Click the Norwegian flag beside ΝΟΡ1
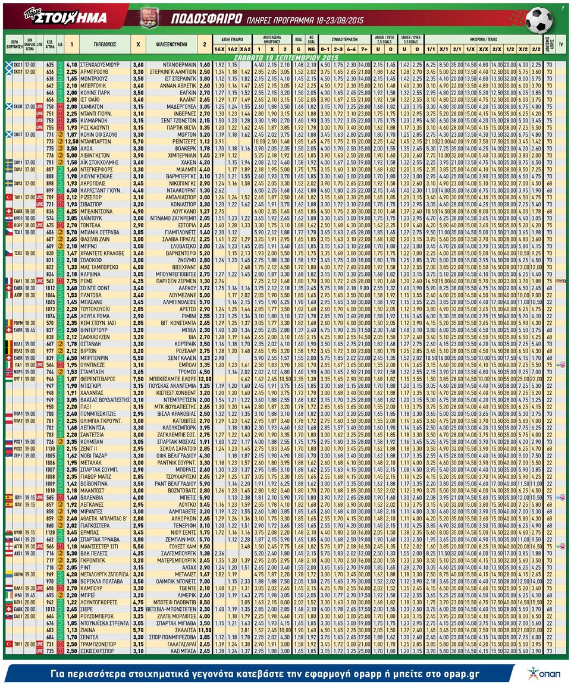The width and height of the screenshot is (571, 684). tap(9, 372)
